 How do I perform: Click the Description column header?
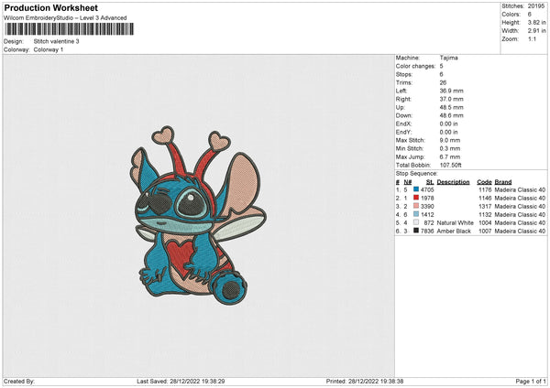pos(452,181)
